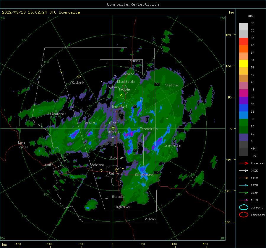The image size is (266, 248).
Task: Click the 04DK legend label
Action: click(254, 171)
